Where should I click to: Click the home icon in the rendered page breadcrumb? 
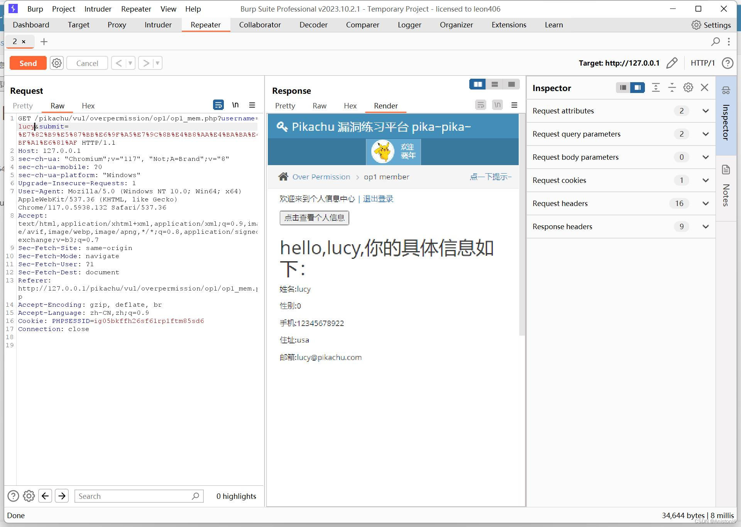tap(283, 177)
